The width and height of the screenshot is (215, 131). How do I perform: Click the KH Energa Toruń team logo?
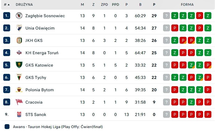(19, 53)
